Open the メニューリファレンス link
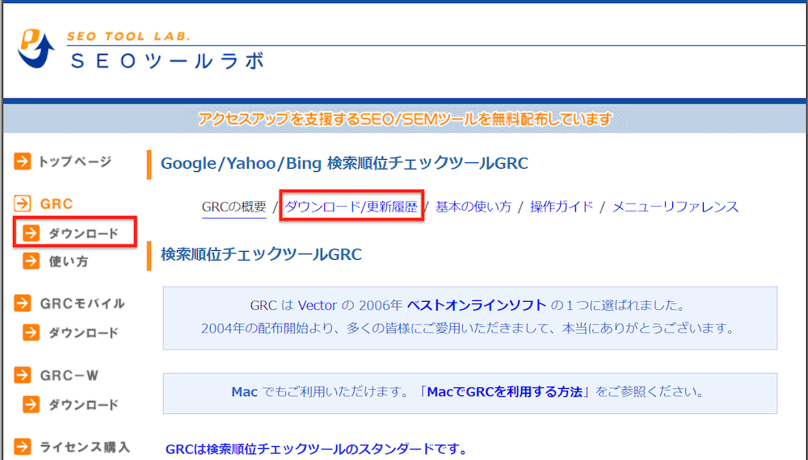 click(675, 207)
